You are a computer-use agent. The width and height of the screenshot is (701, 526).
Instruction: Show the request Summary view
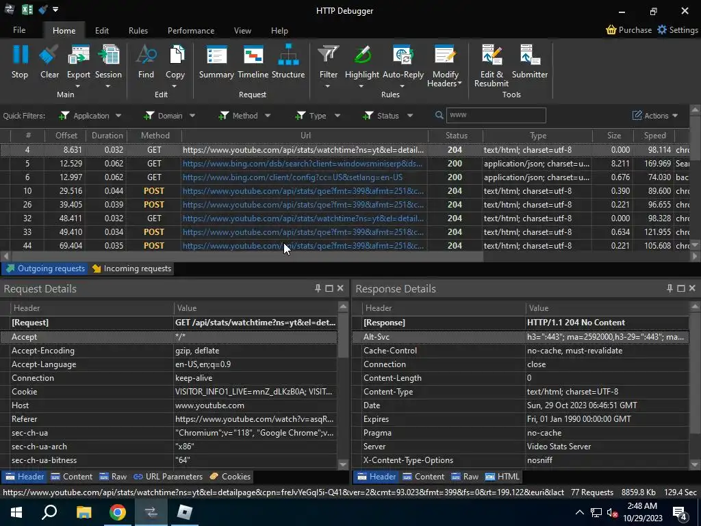[216, 62]
